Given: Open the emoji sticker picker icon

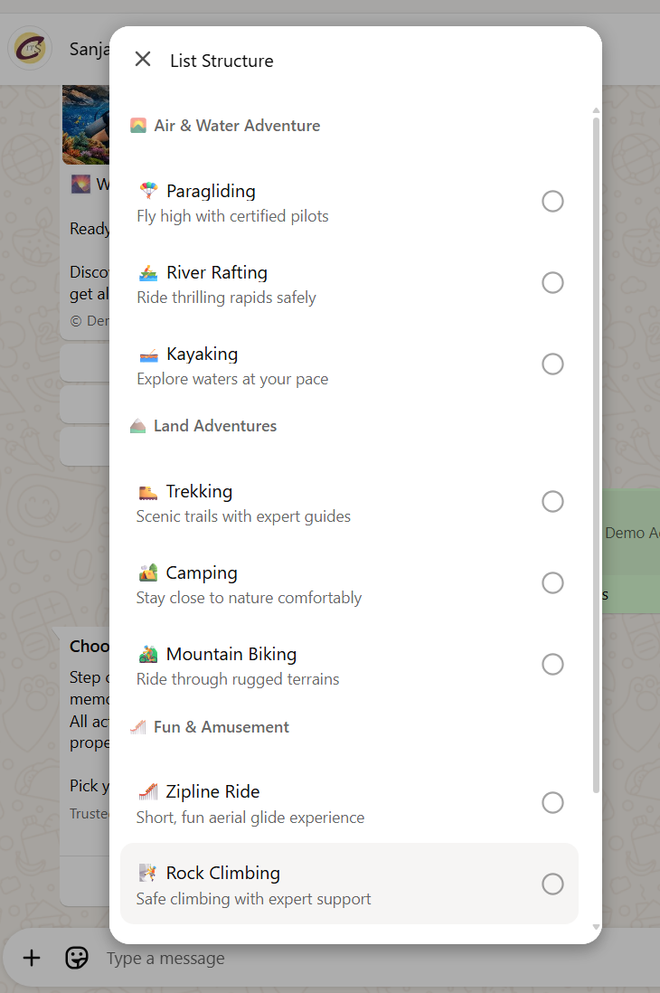Looking at the screenshot, I should point(77,958).
